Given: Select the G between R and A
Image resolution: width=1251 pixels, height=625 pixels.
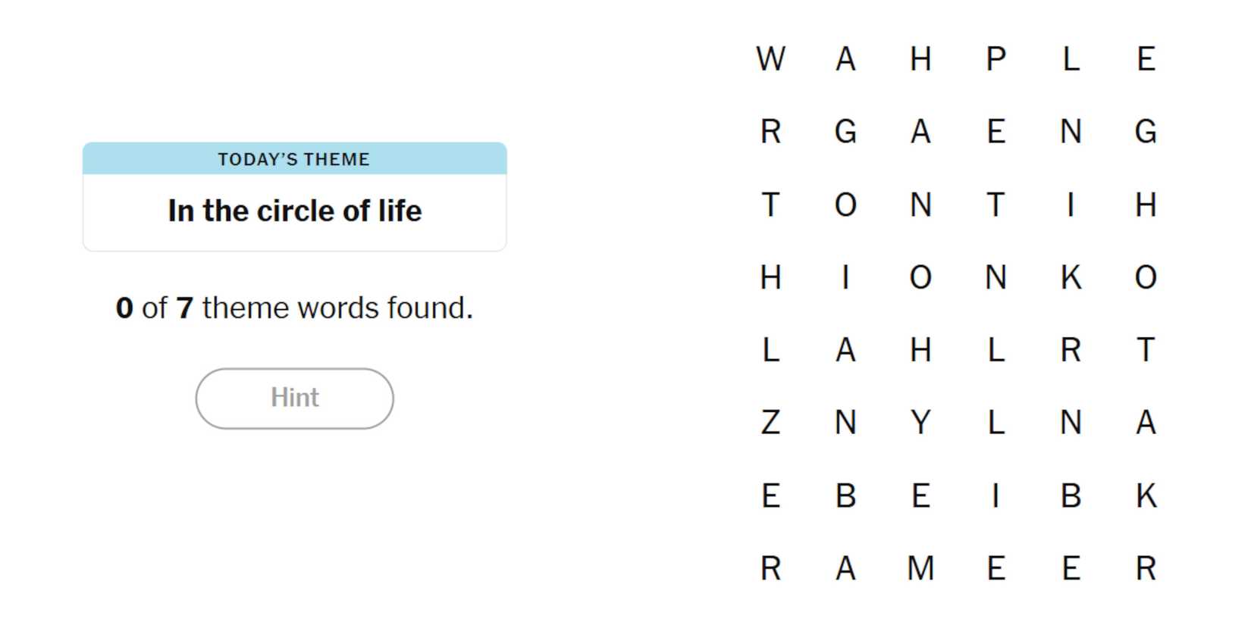Looking at the screenshot, I should [x=845, y=132].
